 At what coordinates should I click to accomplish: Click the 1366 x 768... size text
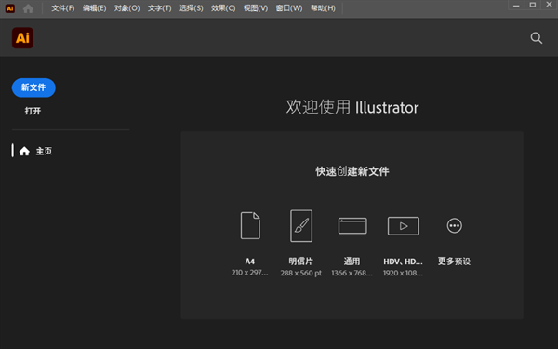[x=352, y=273]
